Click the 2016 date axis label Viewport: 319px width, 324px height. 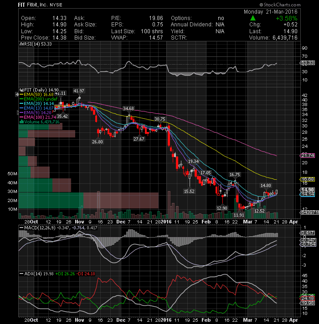tap(166, 222)
